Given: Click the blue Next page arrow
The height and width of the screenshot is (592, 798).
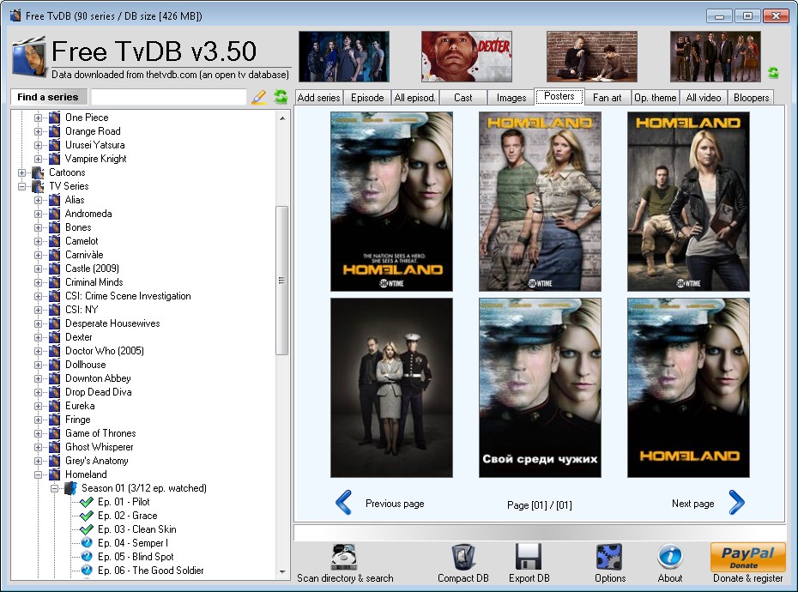Looking at the screenshot, I should coord(736,503).
